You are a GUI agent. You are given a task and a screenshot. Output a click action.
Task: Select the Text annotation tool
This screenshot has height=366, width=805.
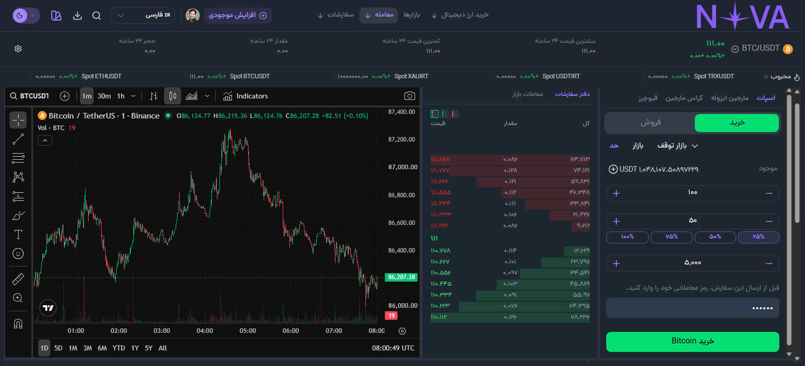(x=18, y=234)
